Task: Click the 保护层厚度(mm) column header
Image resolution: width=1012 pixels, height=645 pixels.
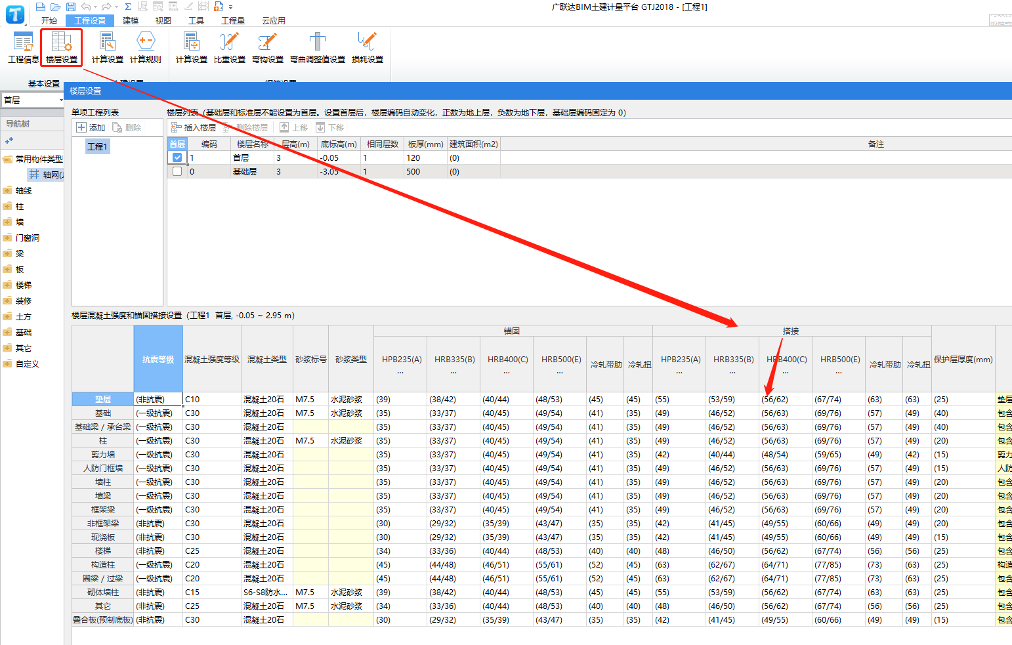Action: coord(963,359)
